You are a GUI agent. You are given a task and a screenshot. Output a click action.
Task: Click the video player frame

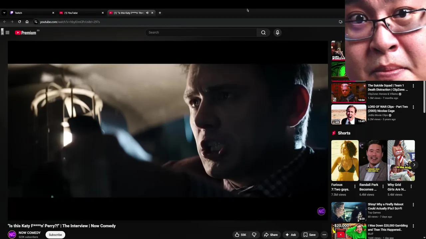click(x=168, y=130)
